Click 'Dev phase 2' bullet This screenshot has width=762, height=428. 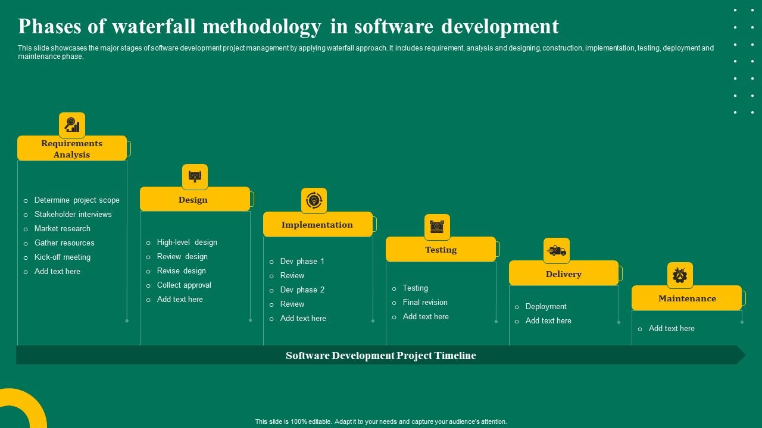click(302, 289)
